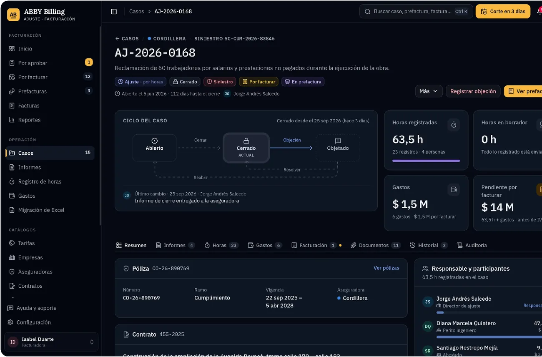Viewport: 542px width, 357px height.
Task: Open the Documentos tab
Action: (376, 245)
